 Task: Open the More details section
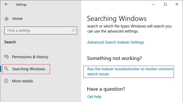[x=23, y=81]
